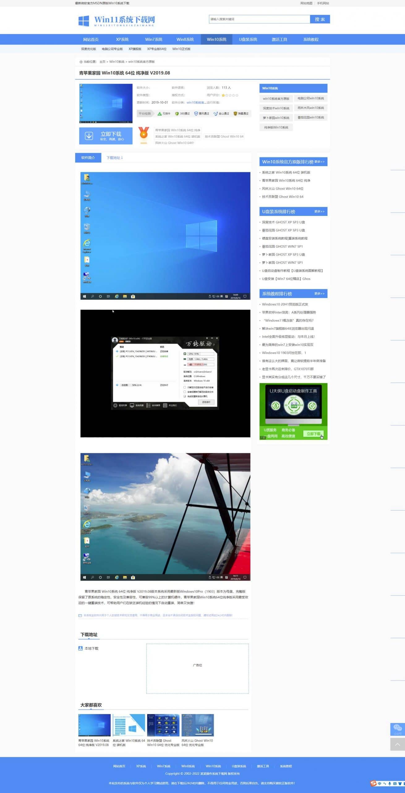Screen dimensions: 405x793
Task: Click the first large Win10 desktop screenshot
Action: click(x=165, y=236)
